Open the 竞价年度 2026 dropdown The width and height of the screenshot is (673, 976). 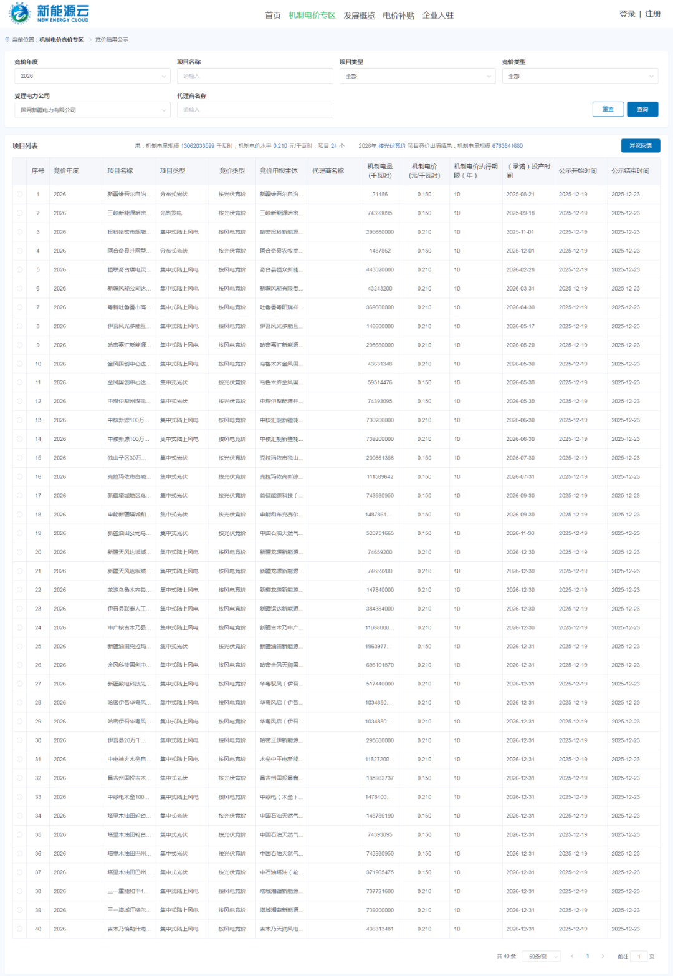(92, 76)
